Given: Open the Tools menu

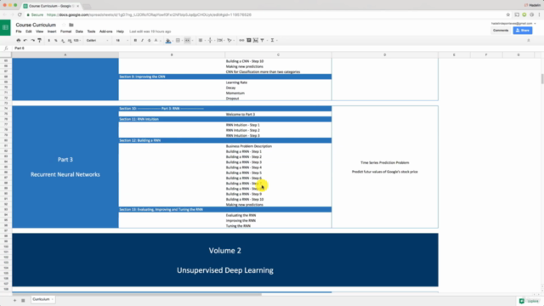Looking at the screenshot, I should 91,31.
